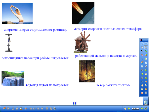The height and width of the screenshot is (112, 149).
Task: Choose the green highlighter tool
Action: click(x=146, y=51)
